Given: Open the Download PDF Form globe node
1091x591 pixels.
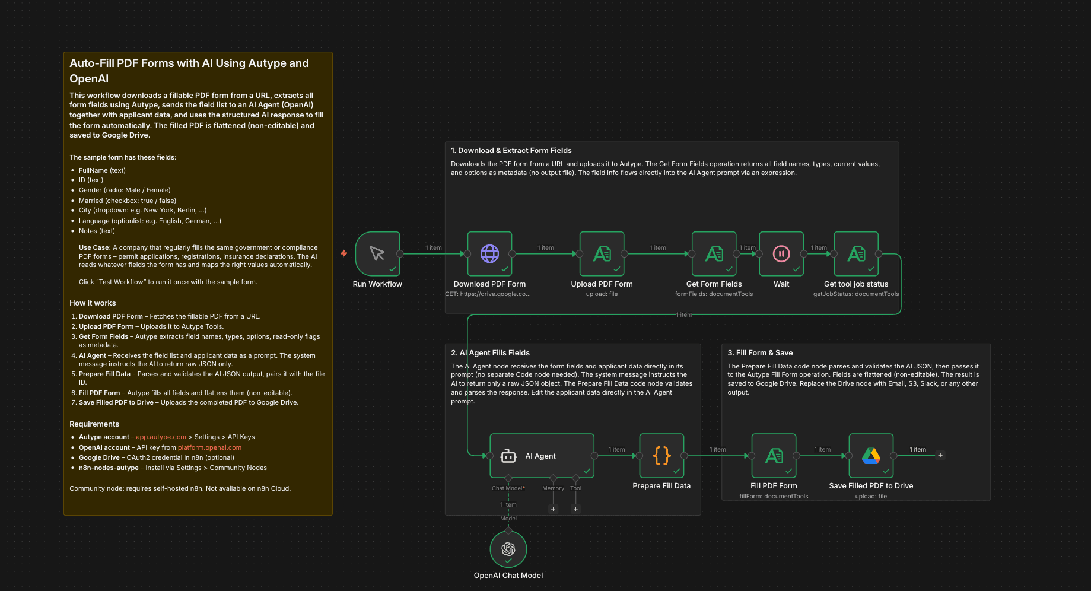Looking at the screenshot, I should (x=489, y=253).
